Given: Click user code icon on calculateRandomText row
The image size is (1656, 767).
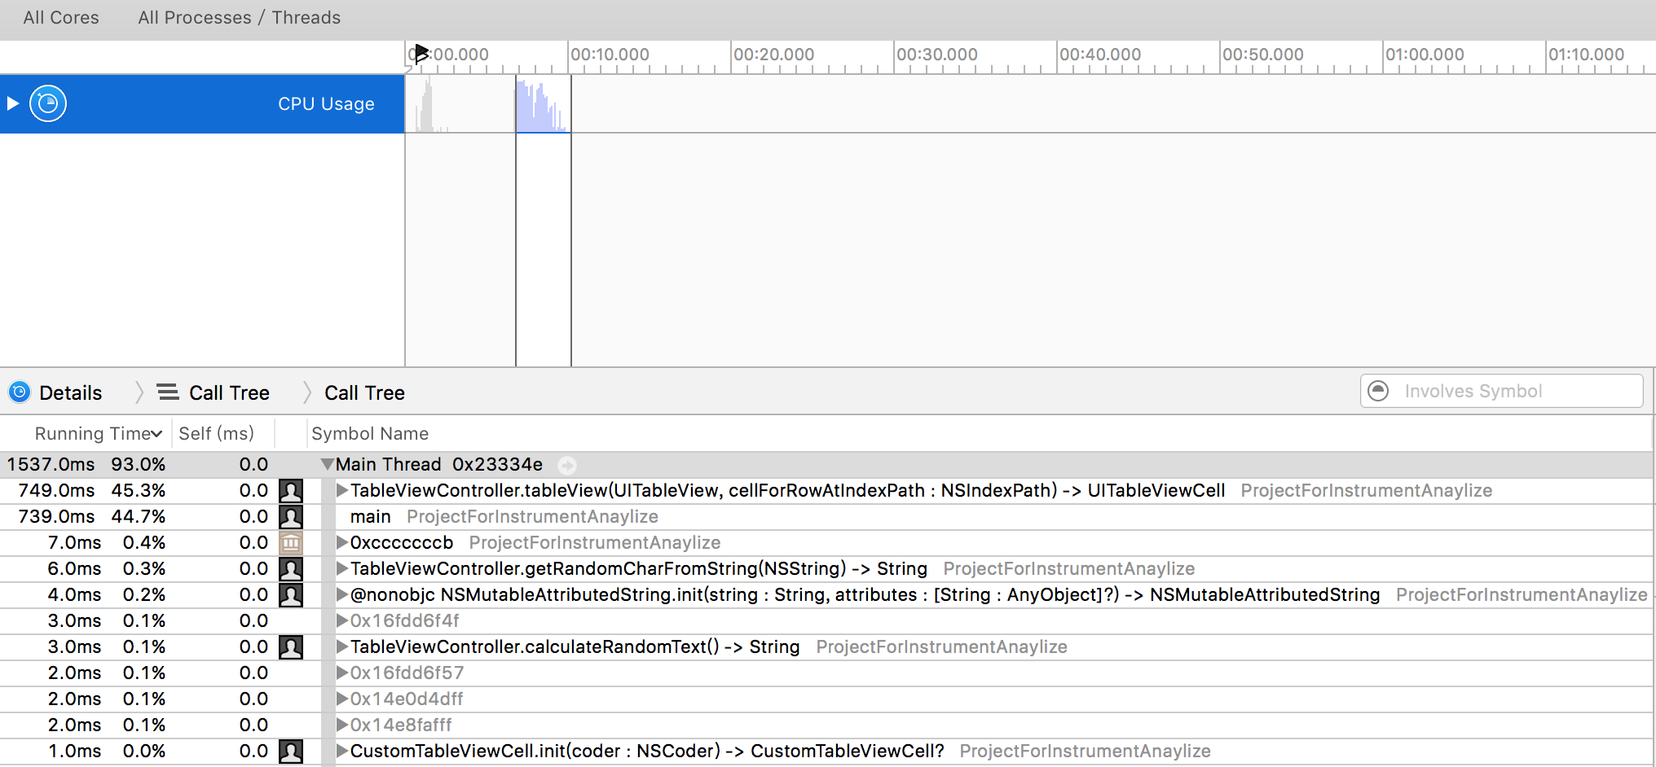Looking at the screenshot, I should pyautogui.click(x=291, y=646).
